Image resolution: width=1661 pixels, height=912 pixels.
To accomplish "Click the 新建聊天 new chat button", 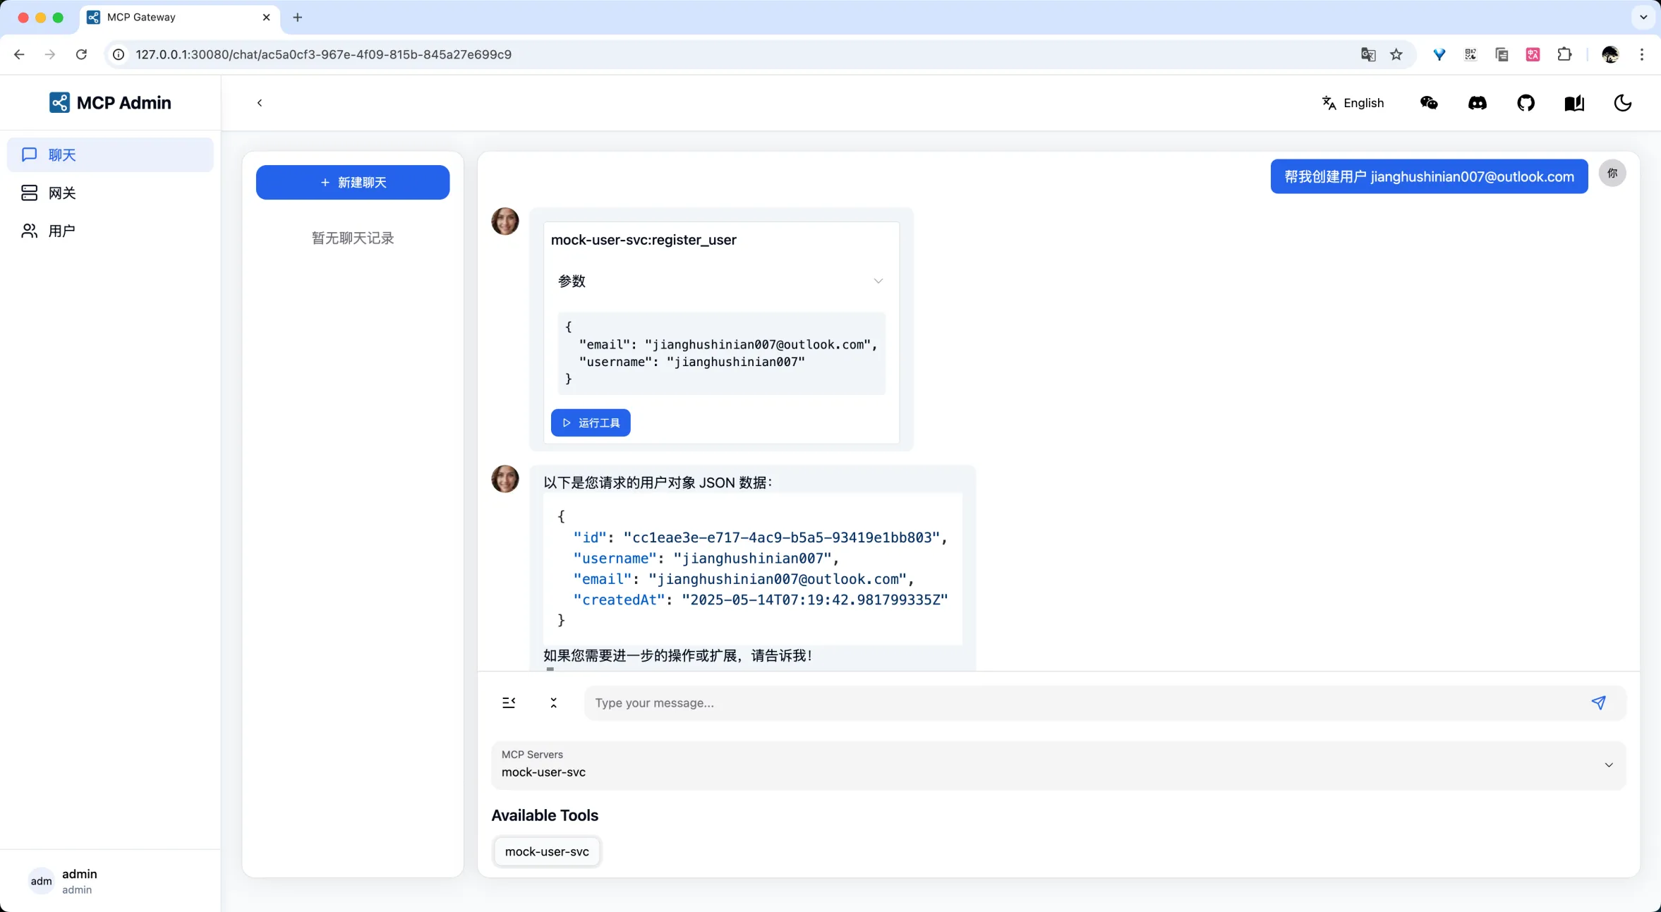I will coord(352,182).
